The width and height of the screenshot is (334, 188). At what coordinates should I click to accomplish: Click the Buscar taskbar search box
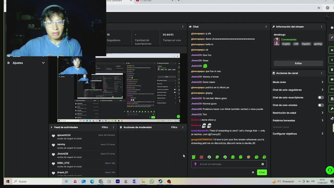37,181
